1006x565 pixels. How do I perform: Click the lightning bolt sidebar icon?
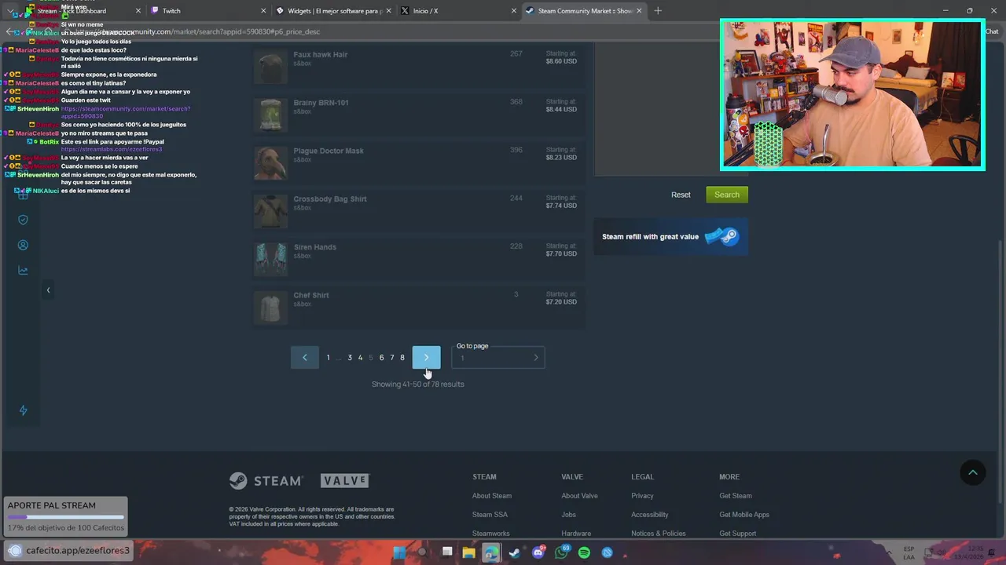[x=23, y=410]
